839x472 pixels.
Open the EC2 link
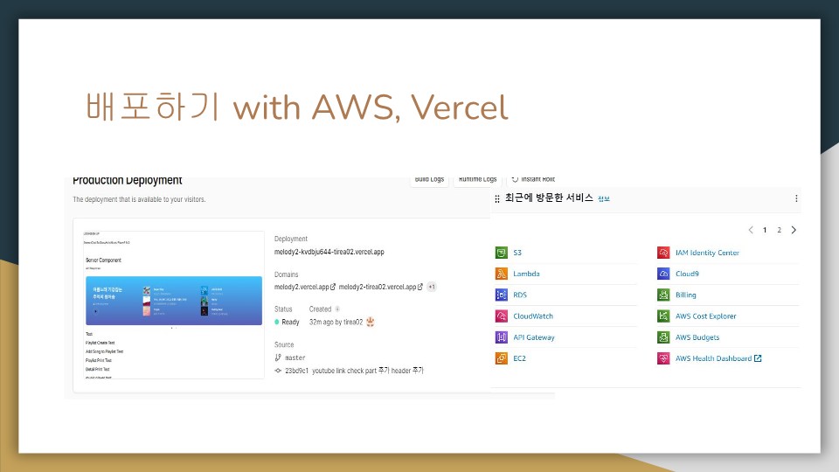click(x=519, y=358)
